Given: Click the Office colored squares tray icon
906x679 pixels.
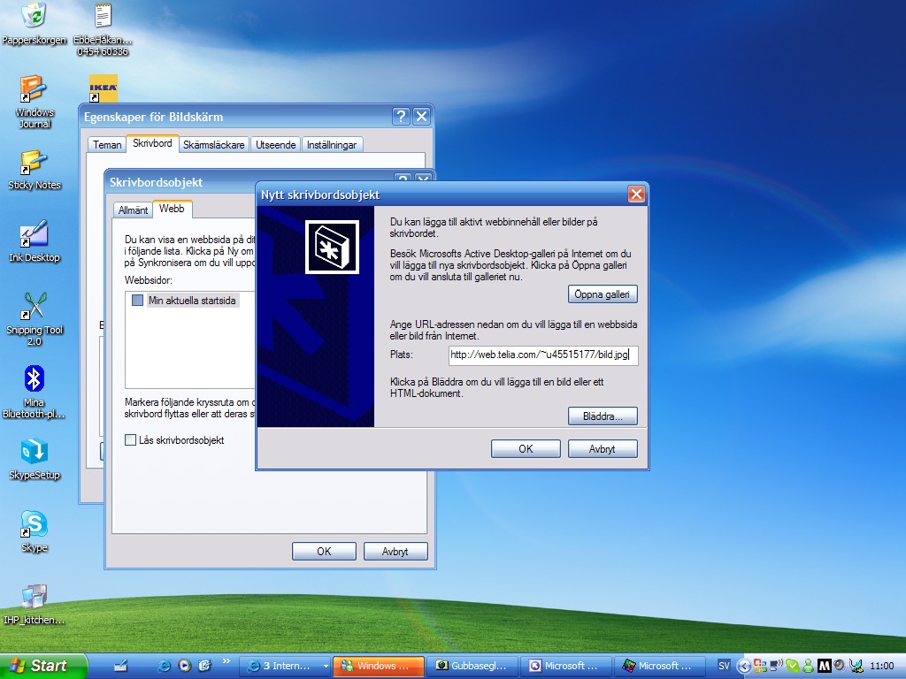Looking at the screenshot, I should 760,666.
